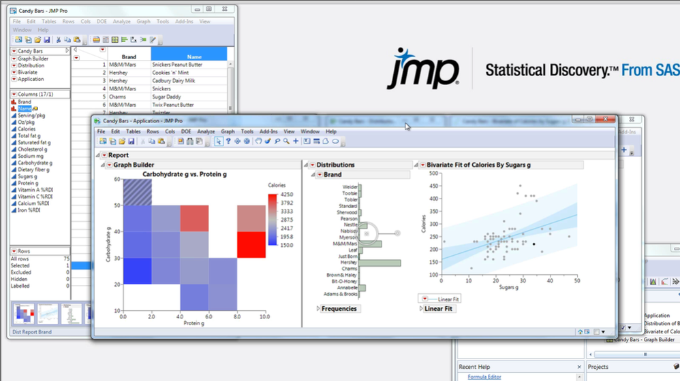This screenshot has width=680, height=381.
Task: Select the Hershey histogram bar
Action: pos(380,263)
